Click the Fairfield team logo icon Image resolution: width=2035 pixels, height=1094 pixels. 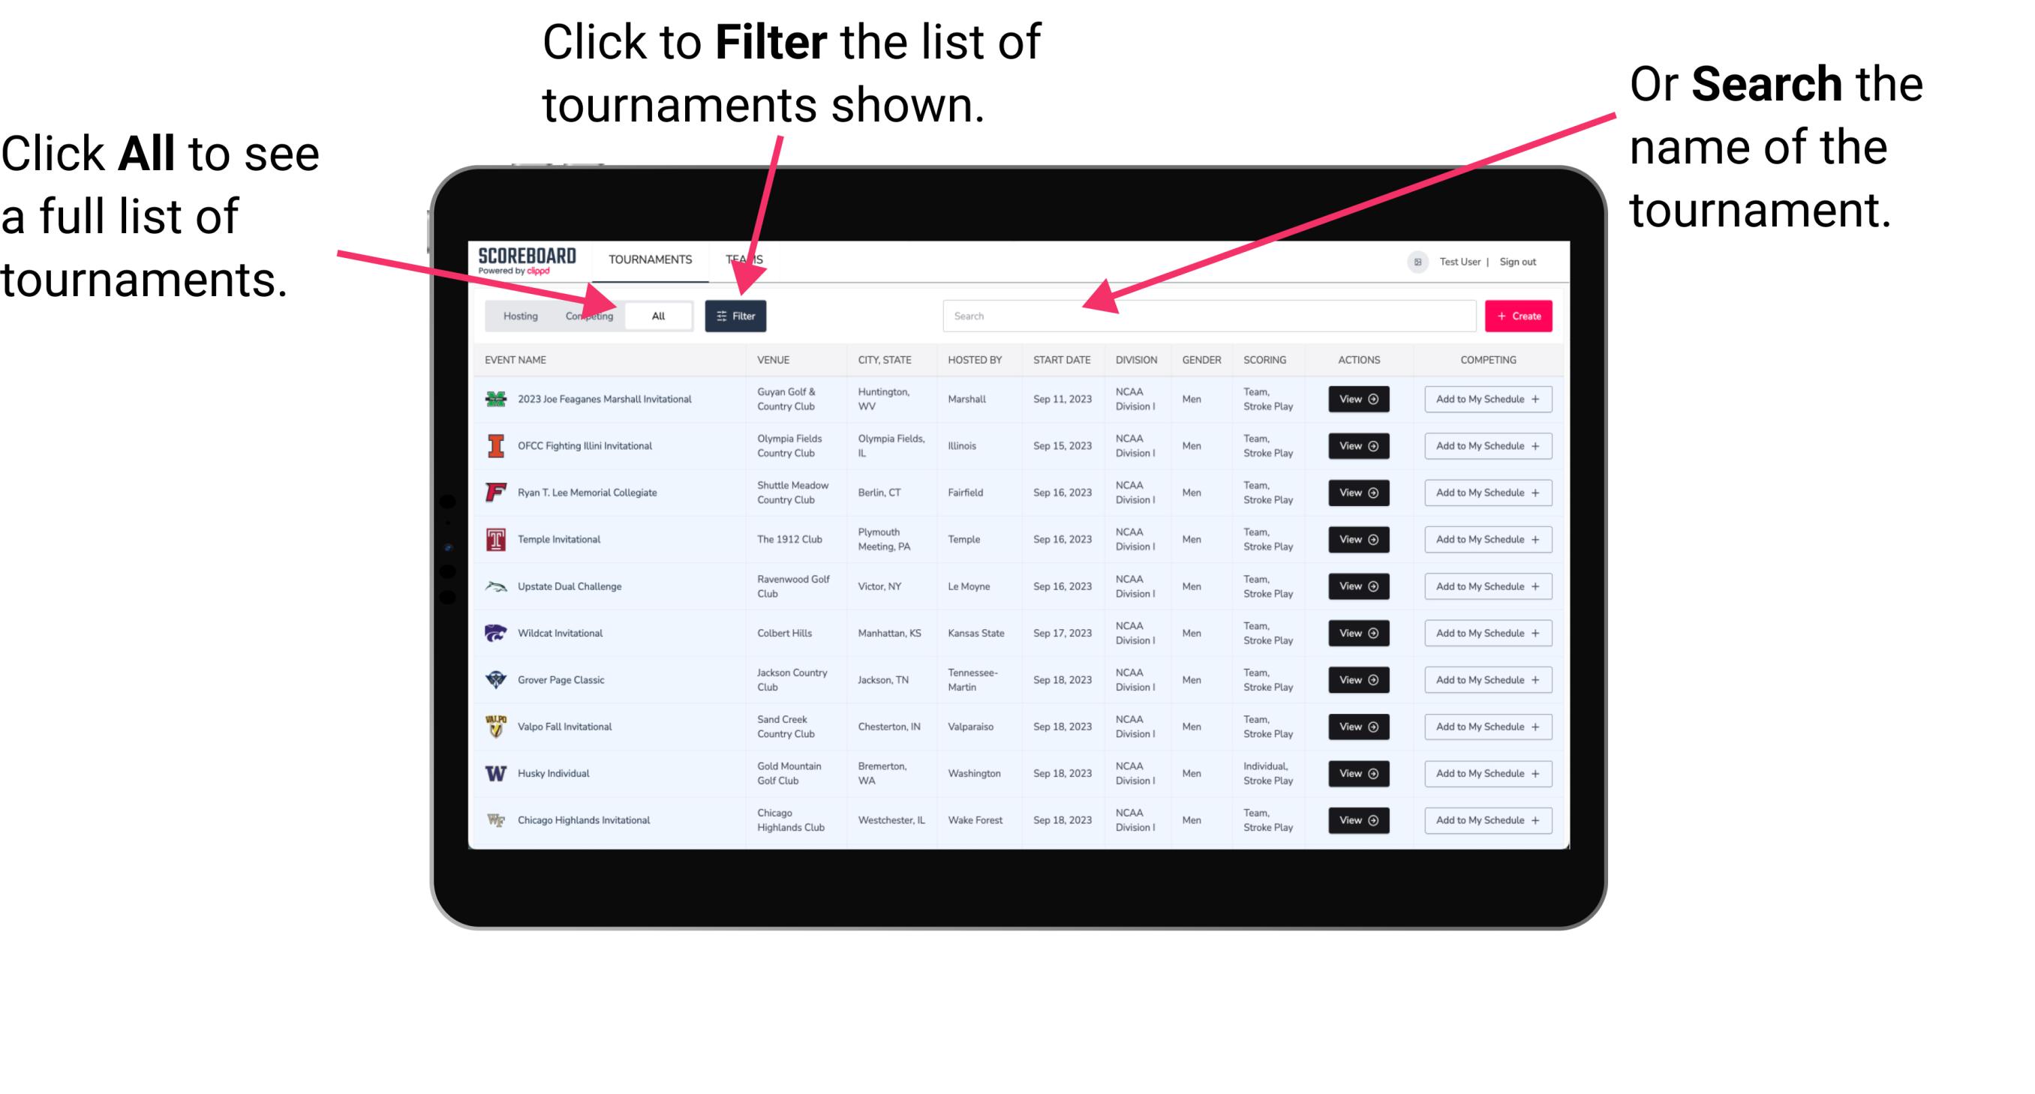pos(494,493)
